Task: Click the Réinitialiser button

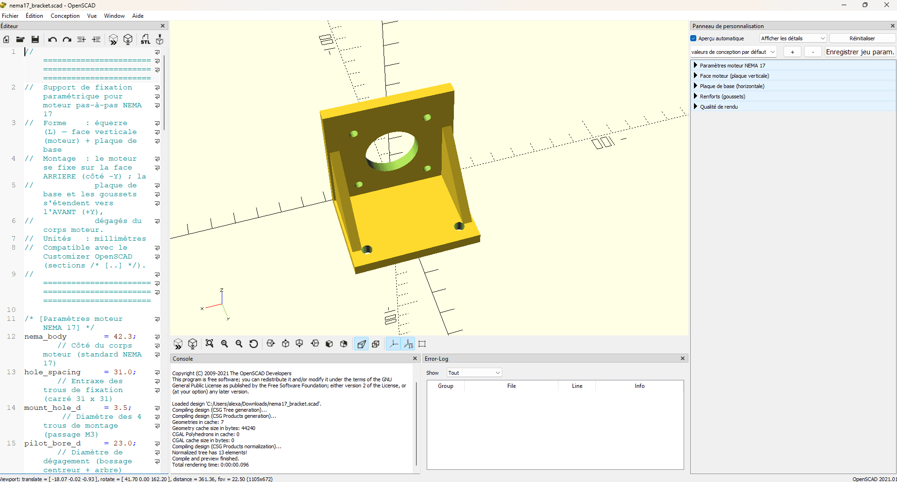Action: pos(862,38)
